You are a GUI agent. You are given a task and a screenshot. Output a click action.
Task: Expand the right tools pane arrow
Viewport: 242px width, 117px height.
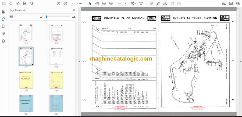pyautogui.click(x=240, y=62)
